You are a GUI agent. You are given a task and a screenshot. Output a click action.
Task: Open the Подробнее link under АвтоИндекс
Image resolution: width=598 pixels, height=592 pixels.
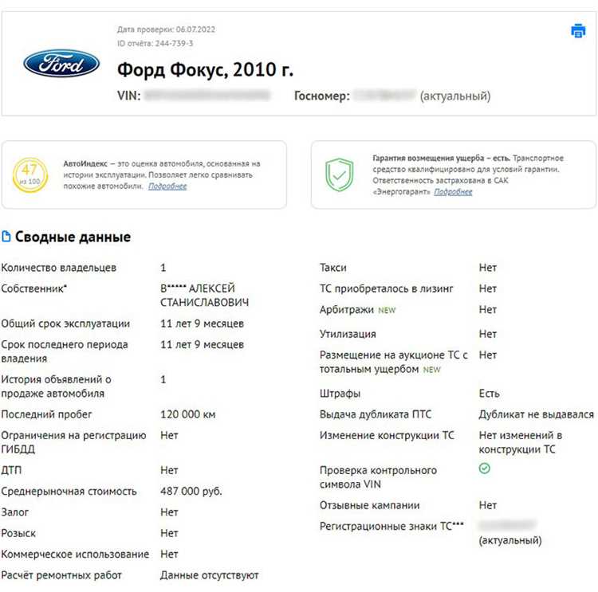click(x=167, y=186)
